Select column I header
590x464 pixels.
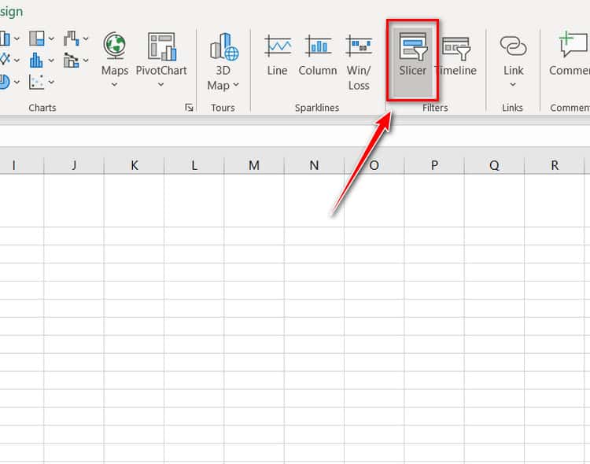click(21, 165)
